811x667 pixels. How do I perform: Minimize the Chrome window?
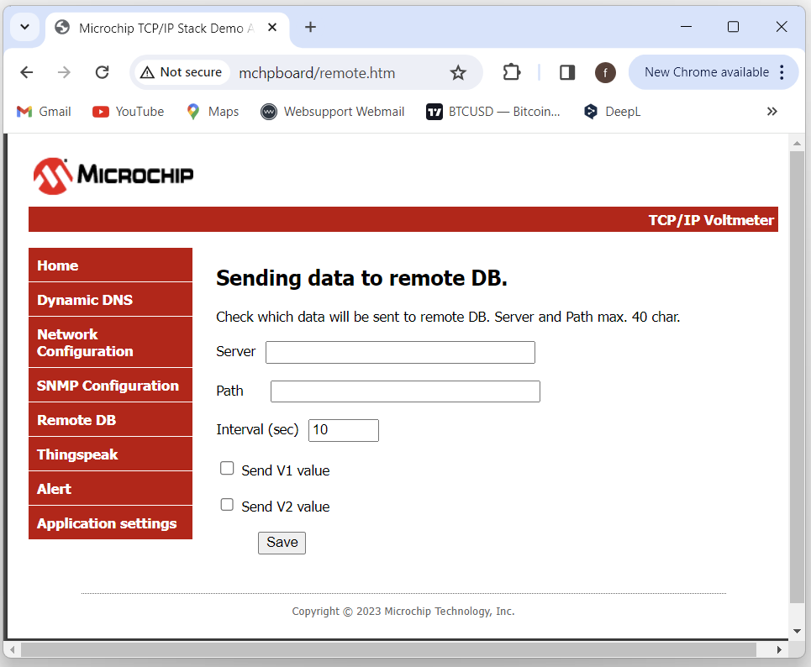tap(687, 27)
